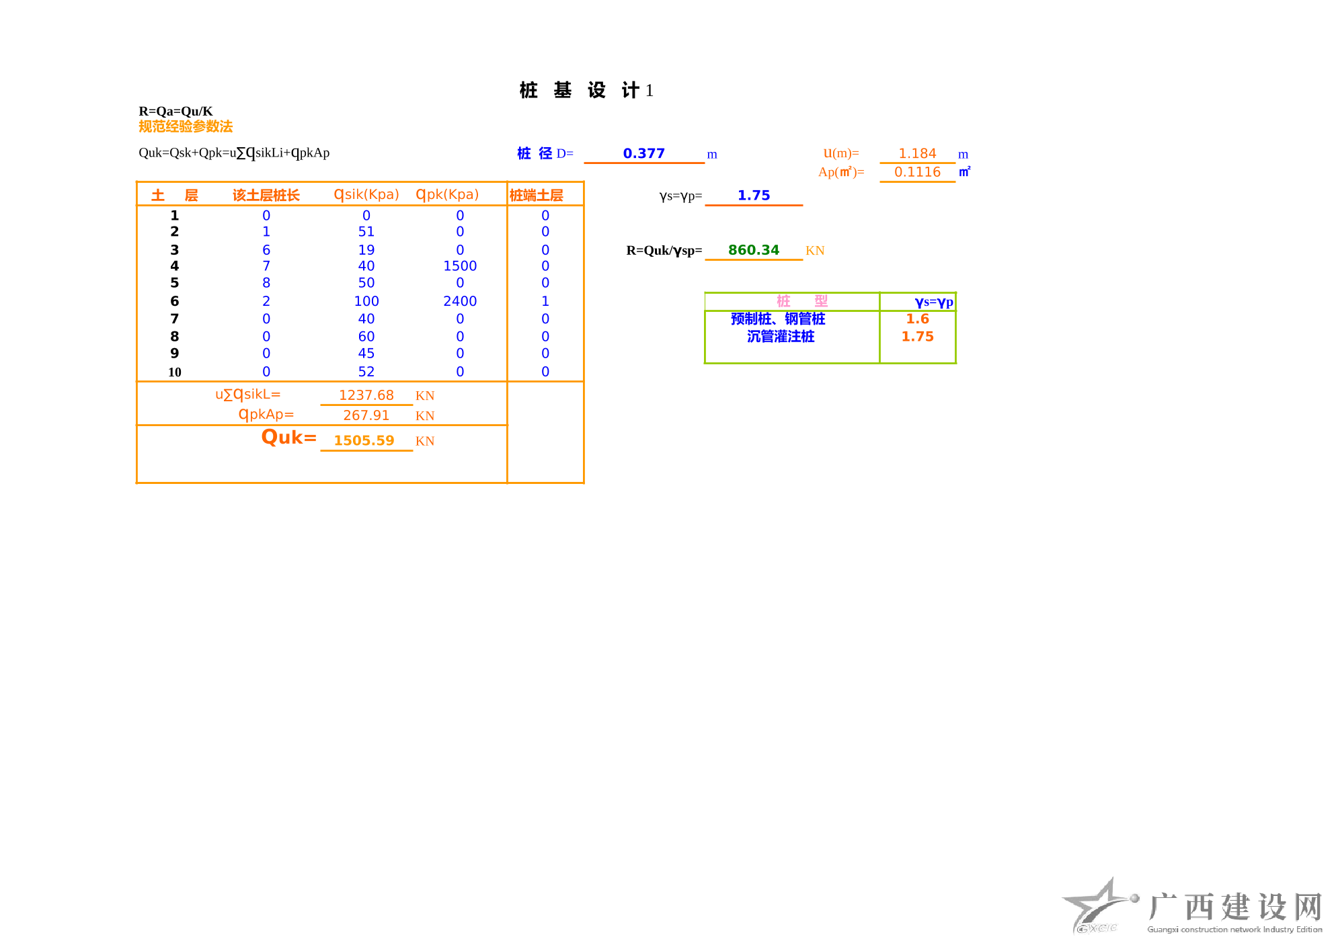Click the γs=γp value 1.75 field
The image size is (1334, 943).
tap(753, 195)
